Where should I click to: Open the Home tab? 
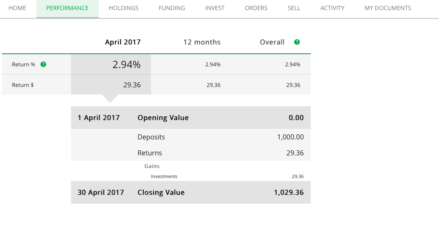pos(17,8)
